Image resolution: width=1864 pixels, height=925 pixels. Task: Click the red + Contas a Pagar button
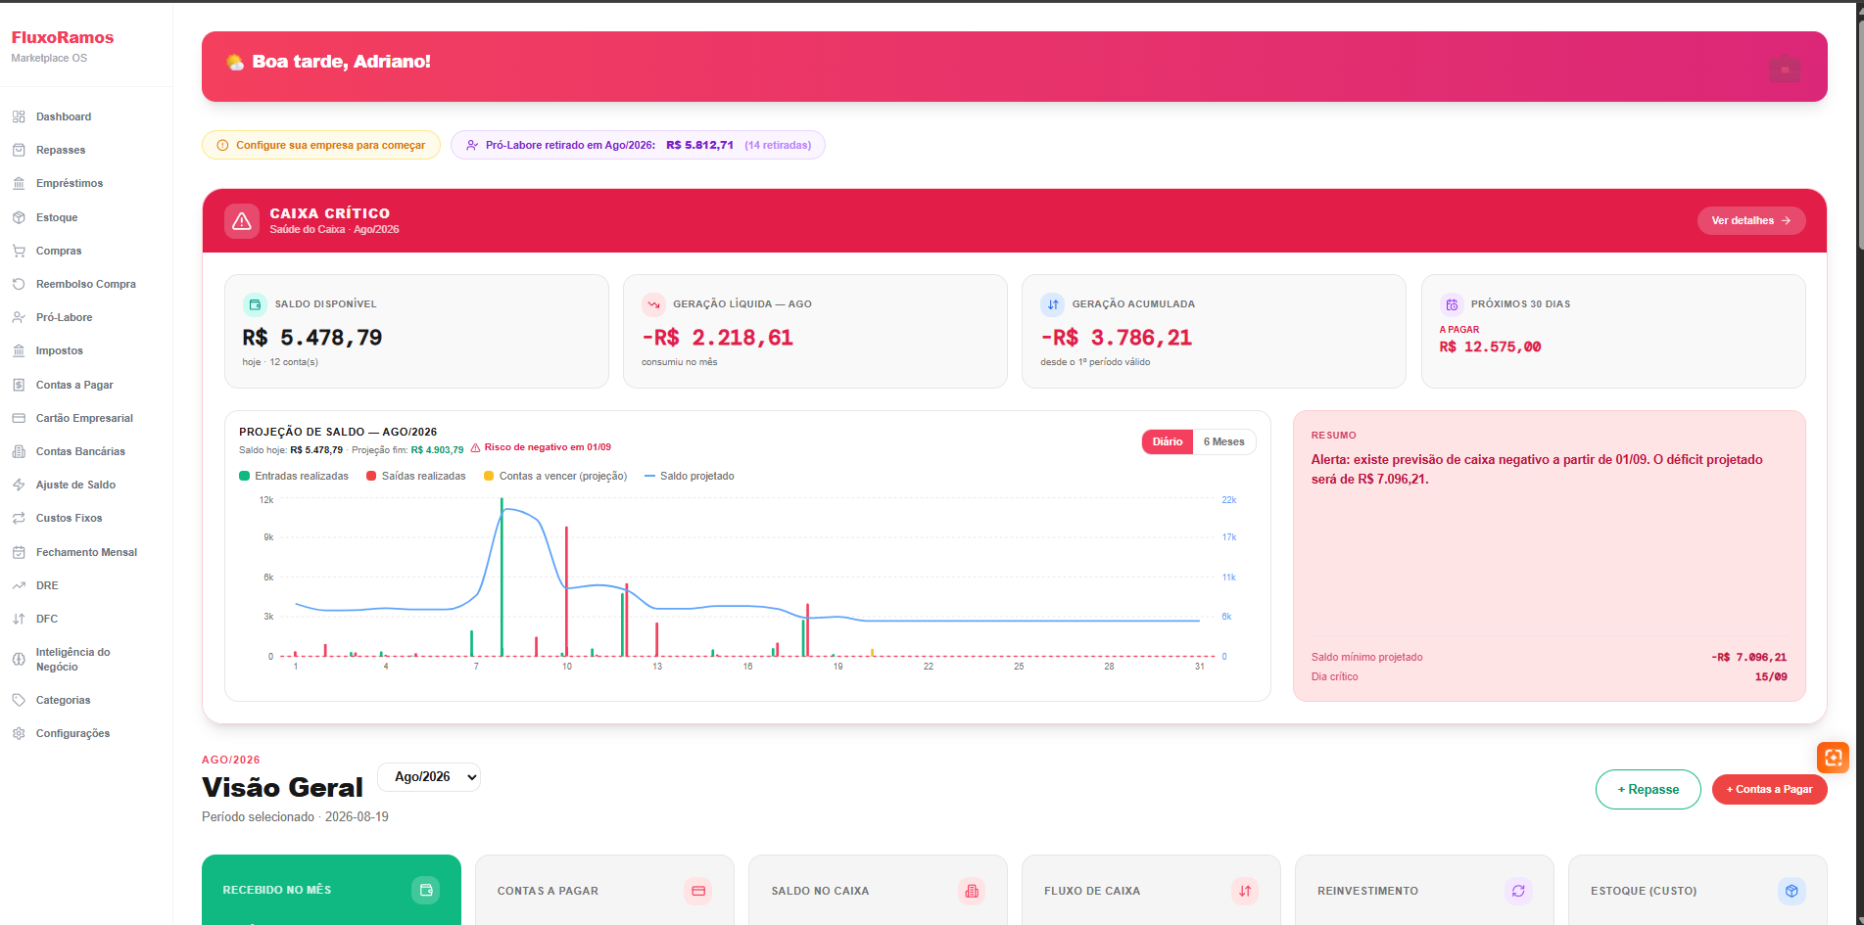pos(1769,789)
